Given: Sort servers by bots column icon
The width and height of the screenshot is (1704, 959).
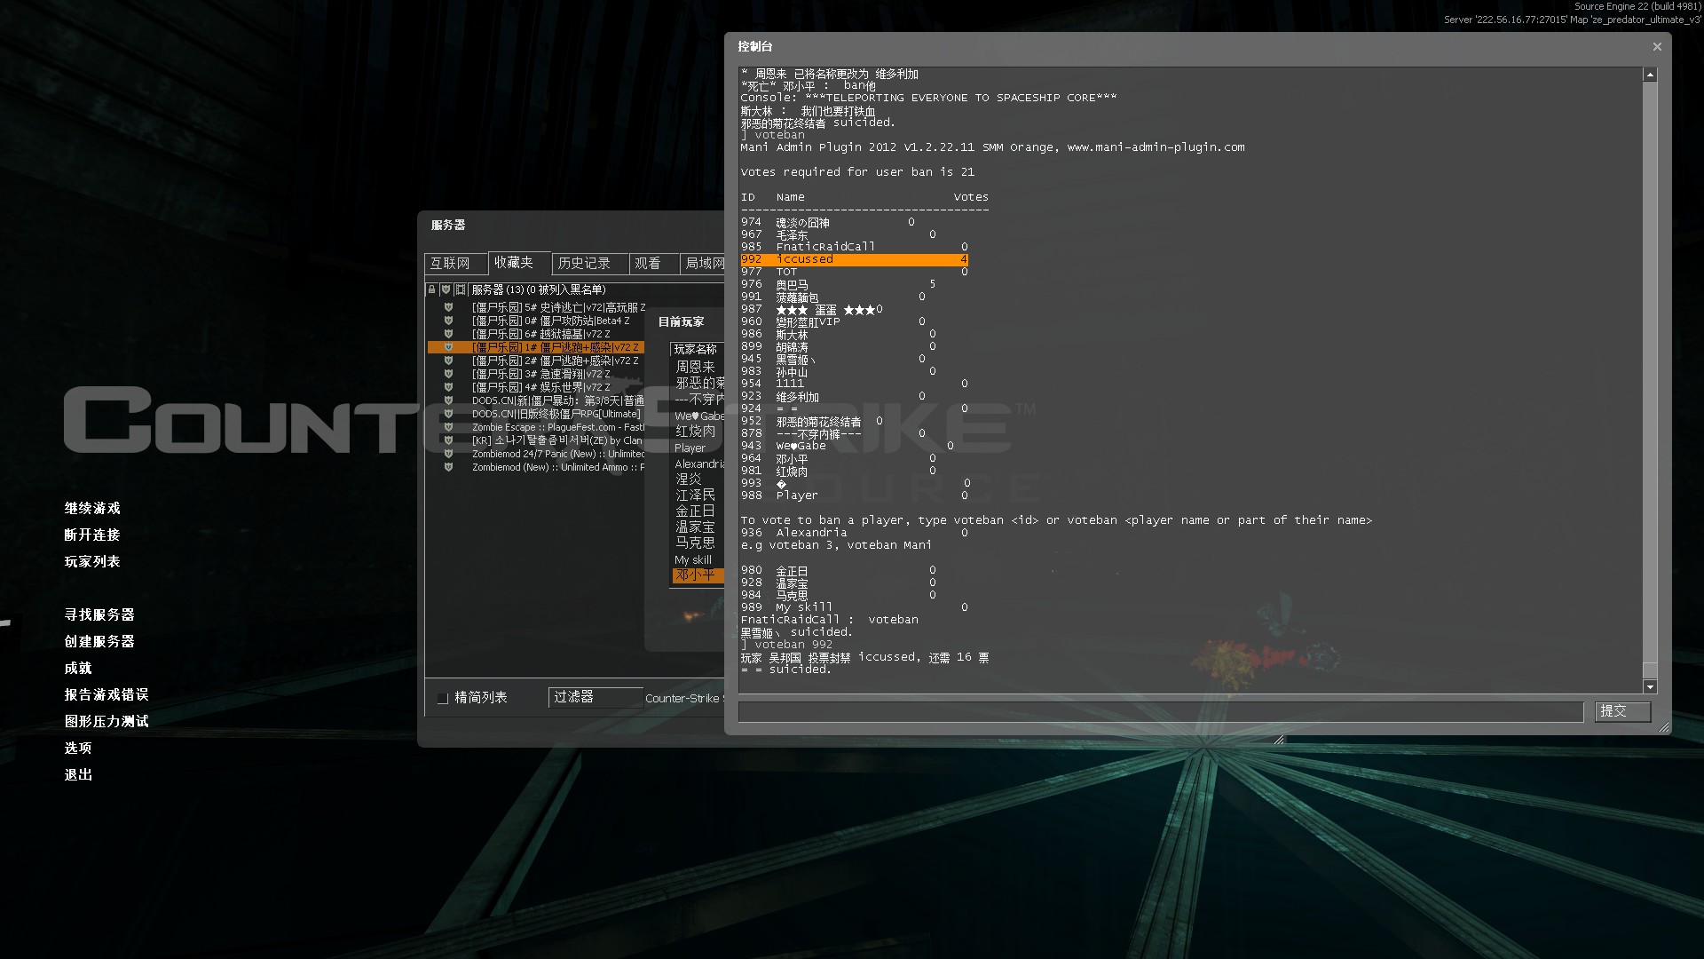Looking at the screenshot, I should click(x=460, y=289).
